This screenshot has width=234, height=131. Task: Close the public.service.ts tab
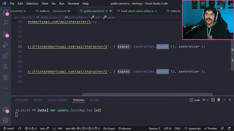click(x=110, y=11)
